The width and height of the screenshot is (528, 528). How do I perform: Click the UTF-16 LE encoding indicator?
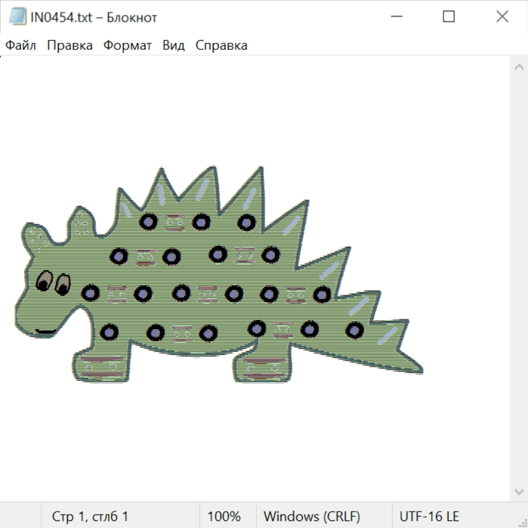(x=429, y=516)
